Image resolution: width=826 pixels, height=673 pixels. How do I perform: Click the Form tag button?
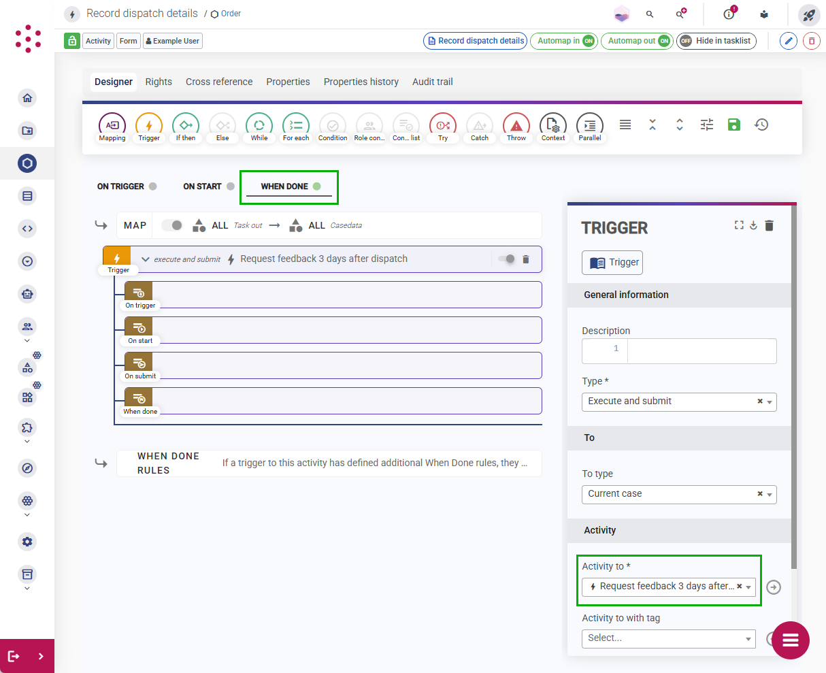(128, 41)
